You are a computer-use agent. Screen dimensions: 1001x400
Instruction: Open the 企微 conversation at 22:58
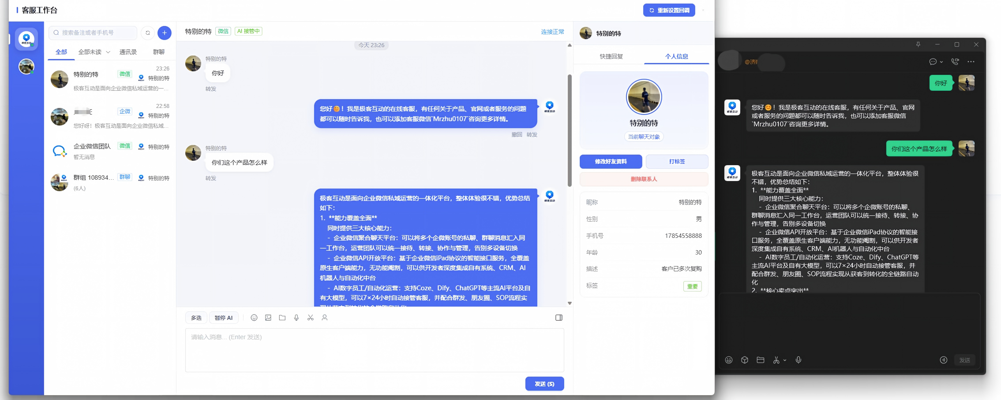point(110,116)
